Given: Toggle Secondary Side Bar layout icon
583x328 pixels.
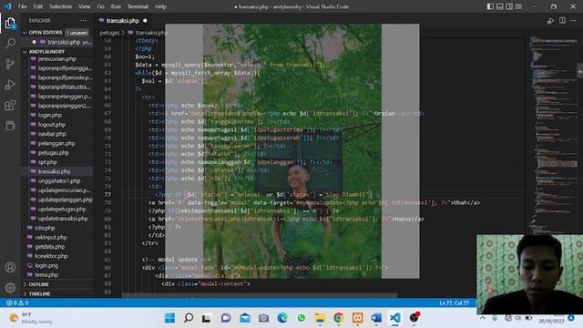Looking at the screenshot, I should 509,6.
